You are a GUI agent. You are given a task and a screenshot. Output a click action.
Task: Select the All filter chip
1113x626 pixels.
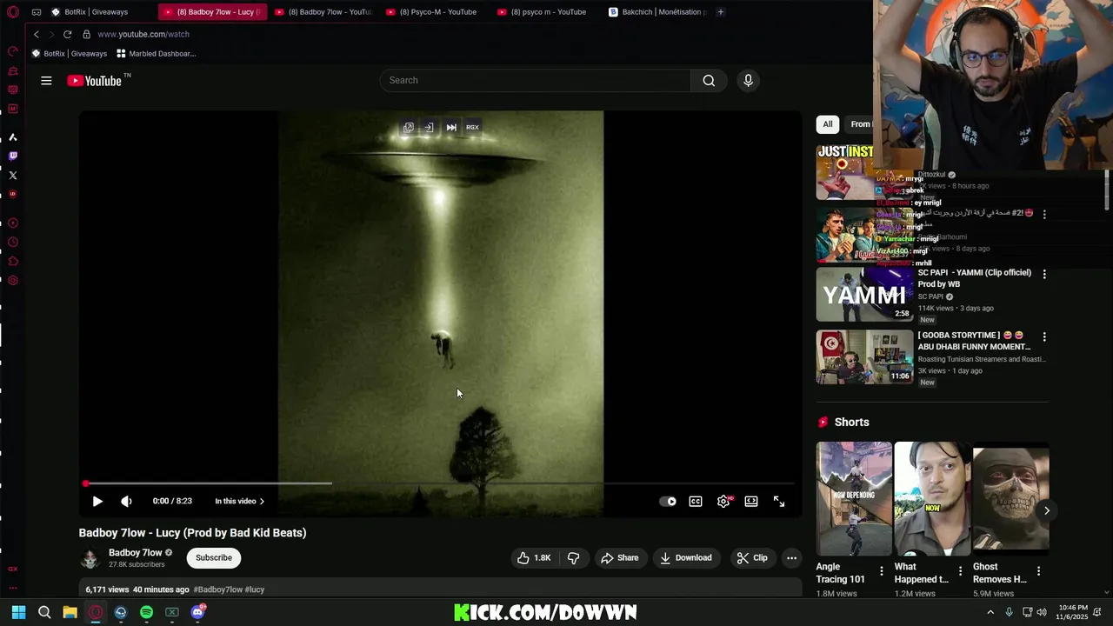[x=828, y=124]
